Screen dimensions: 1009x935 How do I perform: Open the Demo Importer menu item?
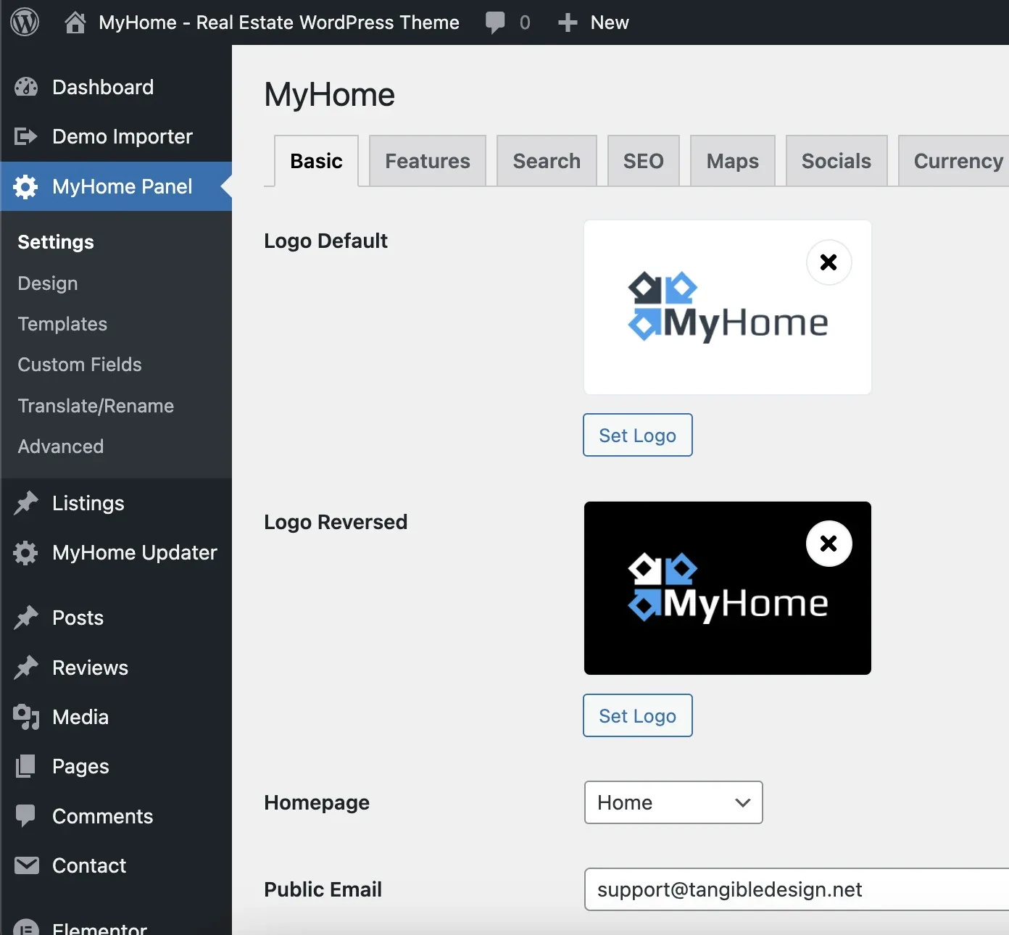116,136
